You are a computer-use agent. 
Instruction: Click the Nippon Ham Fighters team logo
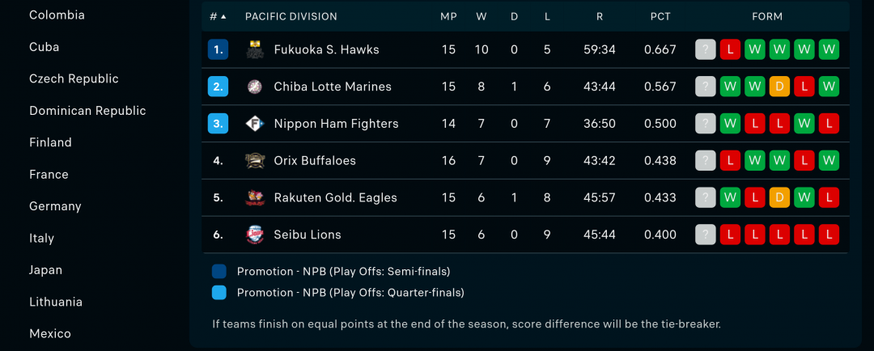255,124
